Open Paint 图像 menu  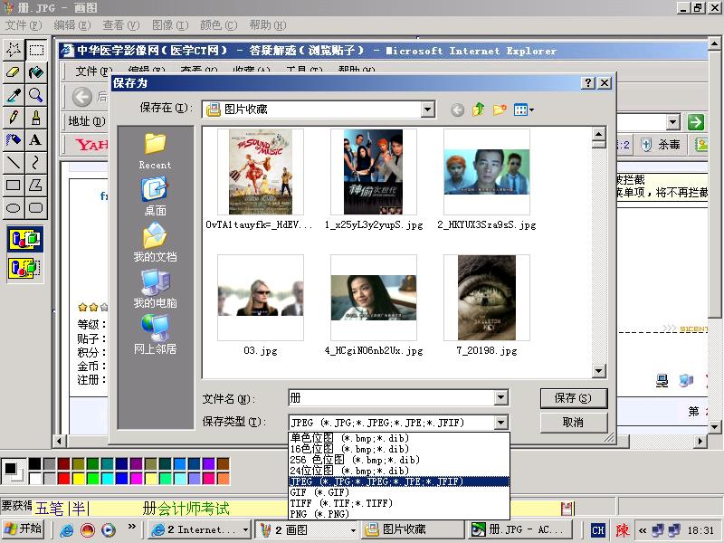[170, 25]
